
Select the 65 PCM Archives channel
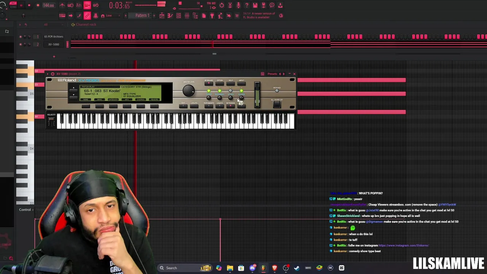coord(54,37)
